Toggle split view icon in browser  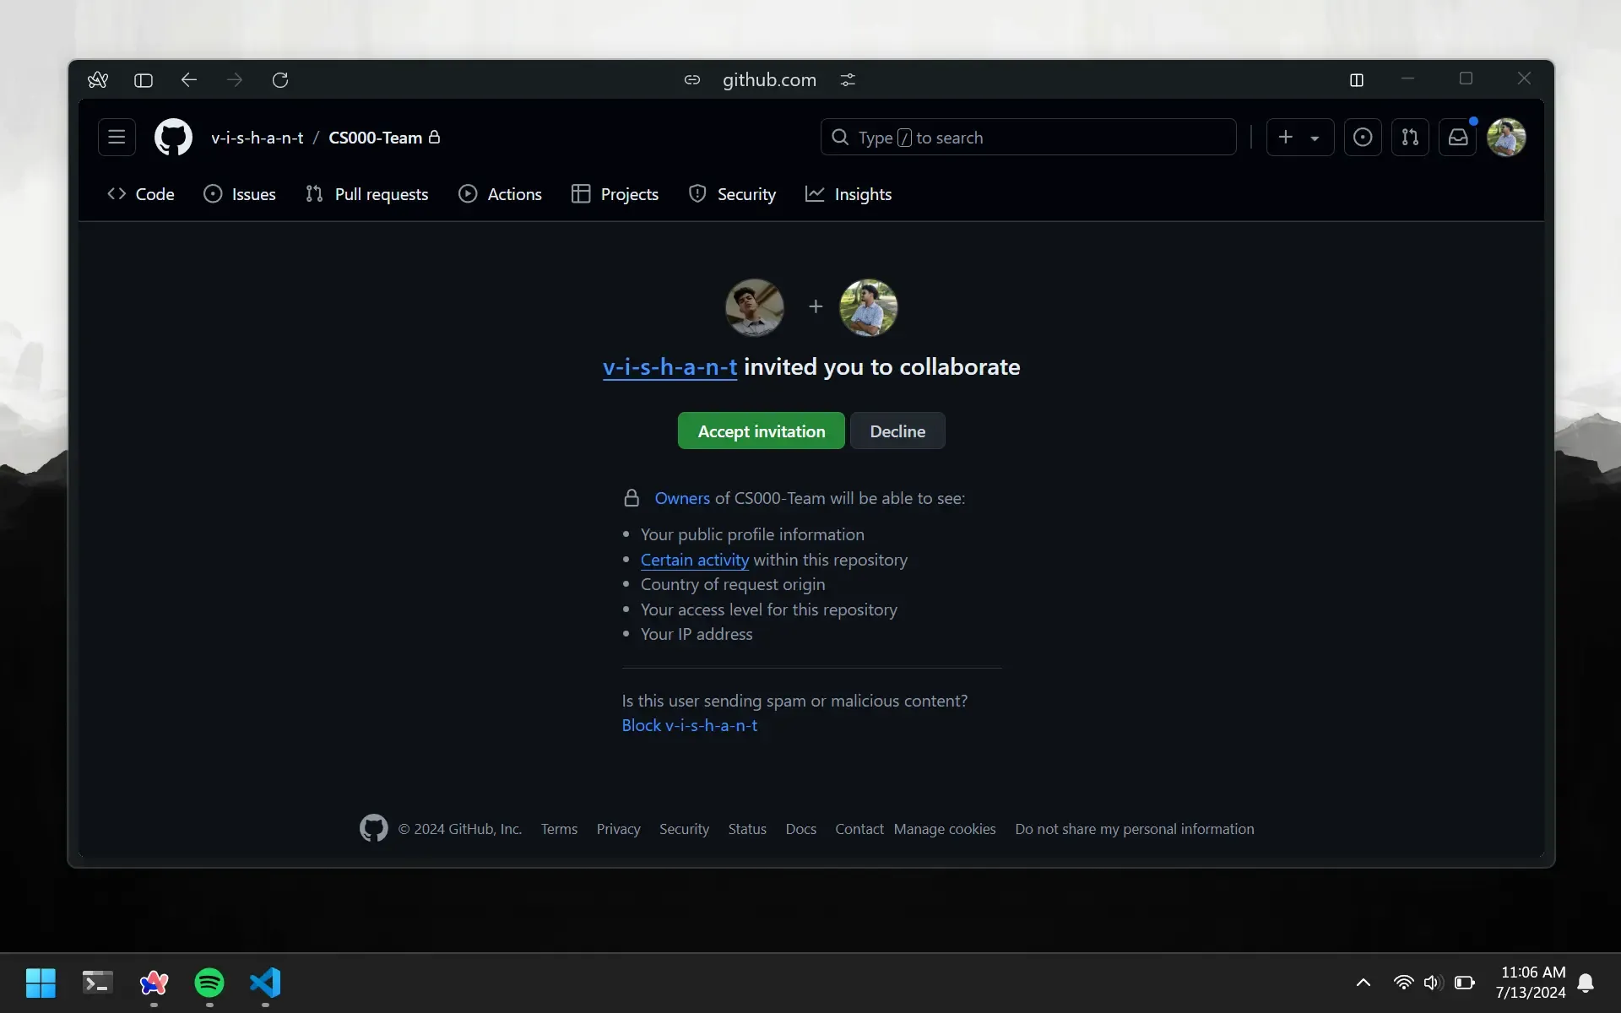pos(1357,79)
